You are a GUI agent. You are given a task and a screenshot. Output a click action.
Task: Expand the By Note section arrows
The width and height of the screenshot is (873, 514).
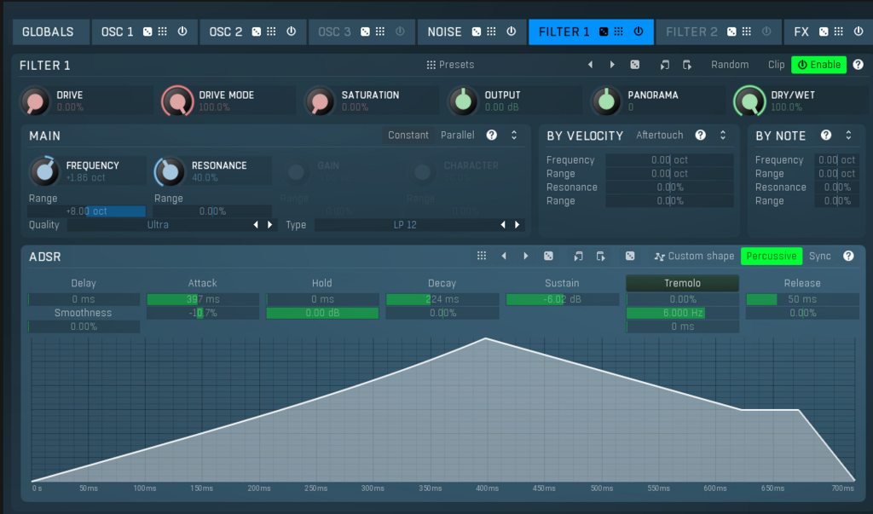coord(848,136)
